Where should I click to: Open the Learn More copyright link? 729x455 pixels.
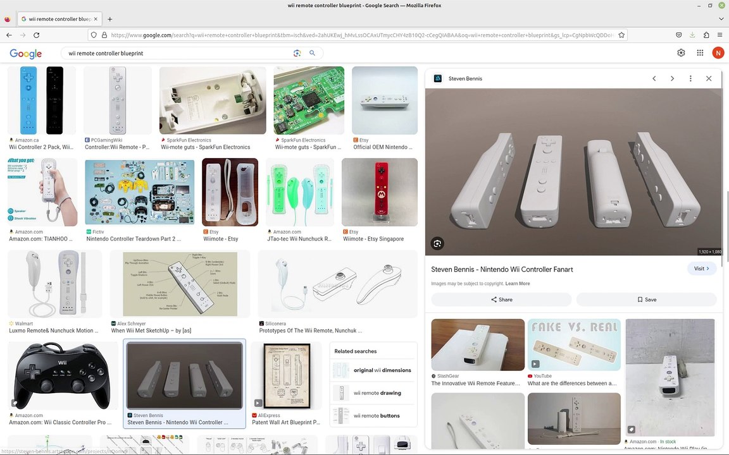518,284
